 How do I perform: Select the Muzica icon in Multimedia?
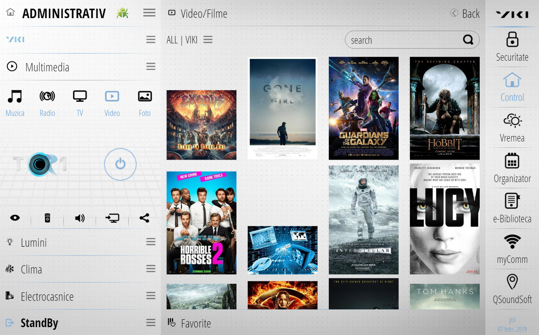15,96
